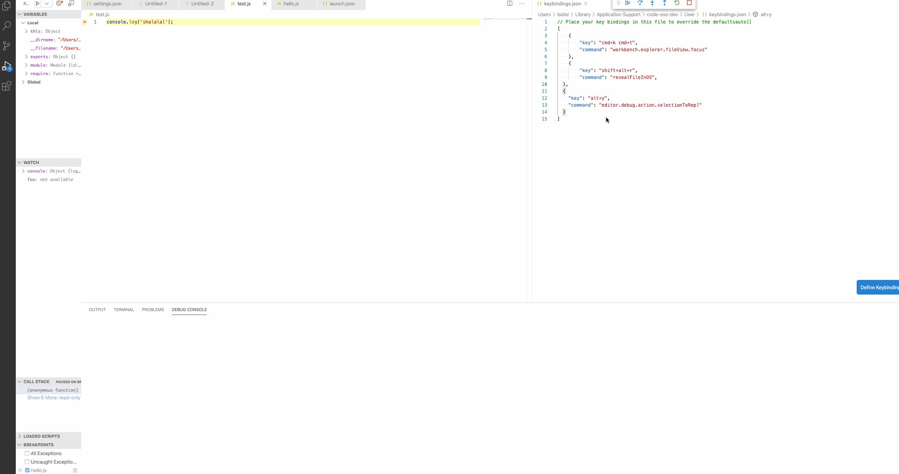Open the run configuration dropdown chevron
Screen dimensions: 899x474
point(46,3)
